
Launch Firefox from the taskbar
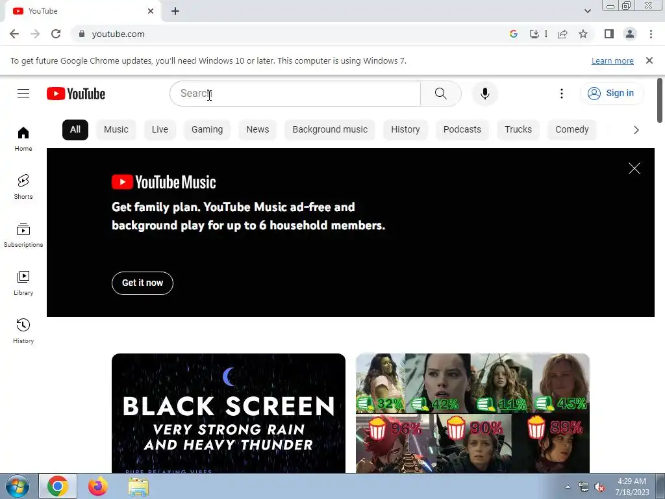[x=98, y=486]
